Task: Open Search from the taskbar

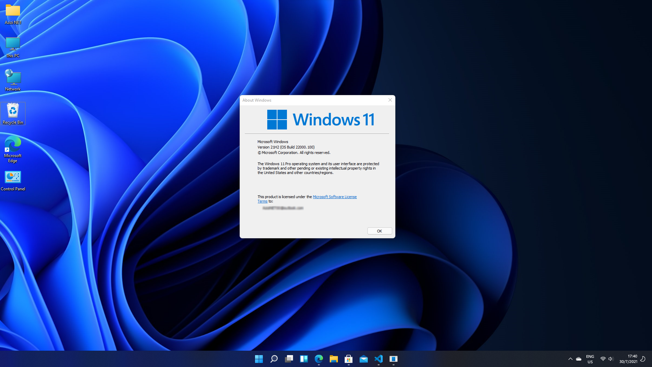Action: (274, 359)
